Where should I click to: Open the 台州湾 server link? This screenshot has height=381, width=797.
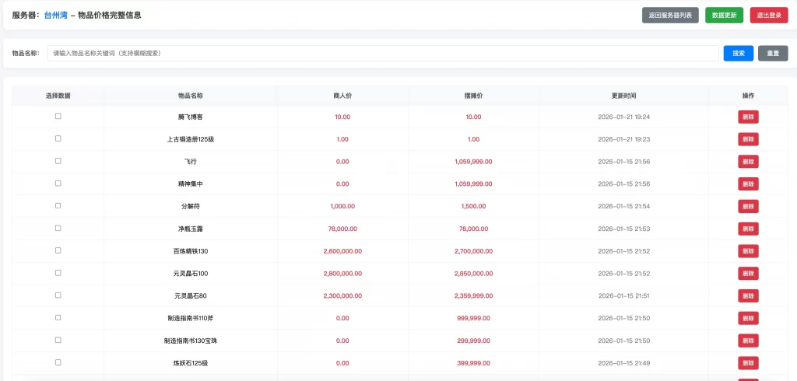pyautogui.click(x=55, y=15)
